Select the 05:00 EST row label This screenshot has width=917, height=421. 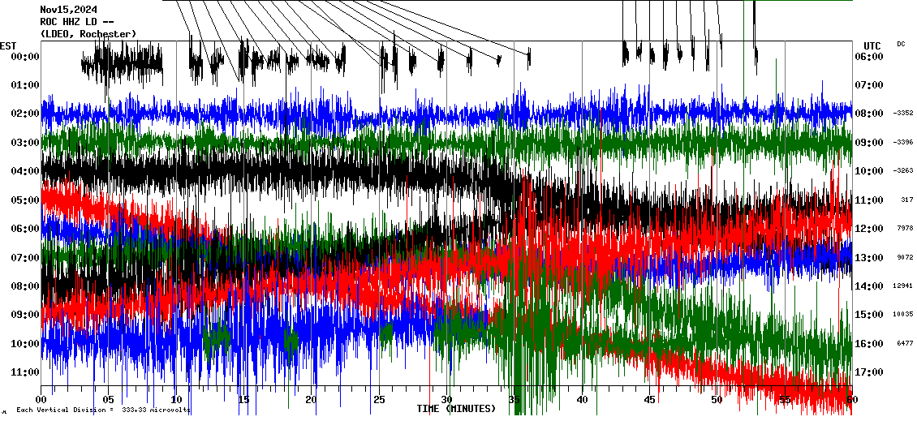(x=24, y=200)
